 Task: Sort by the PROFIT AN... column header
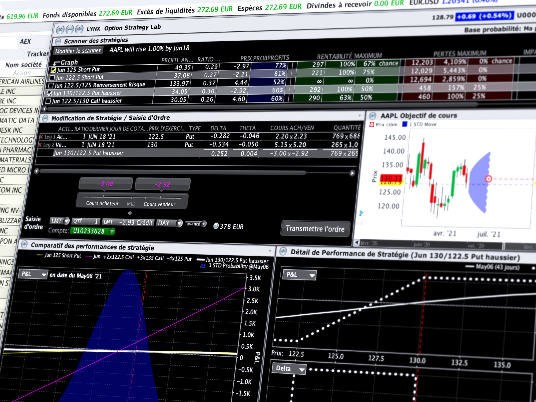[177, 60]
